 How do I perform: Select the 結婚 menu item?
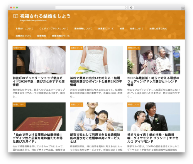point(122,29)
